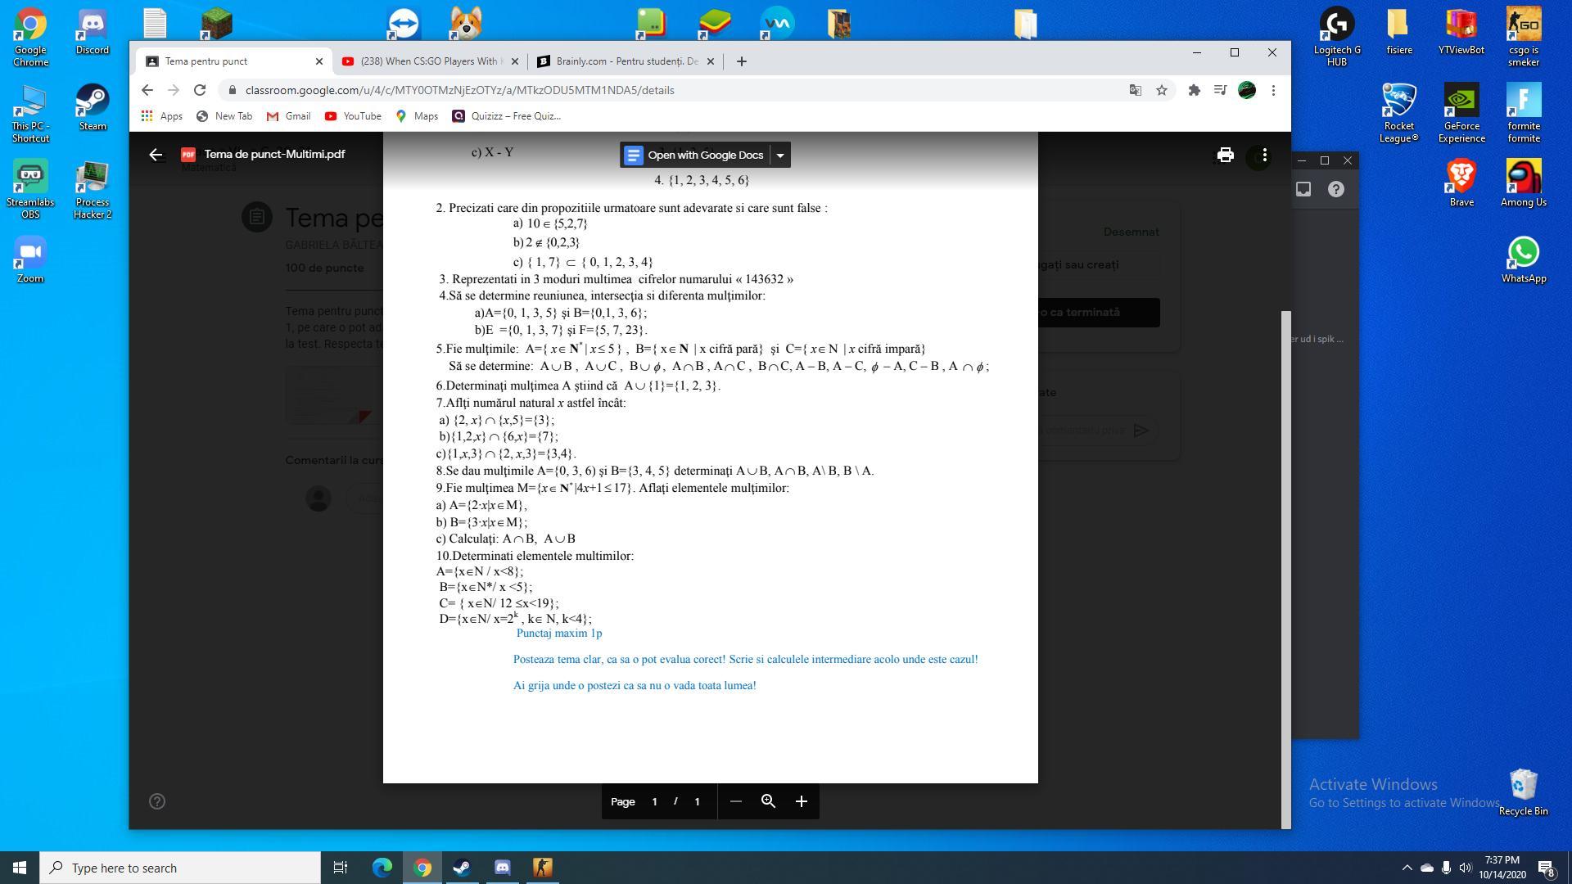Open the Chrome three-dot menu
The width and height of the screenshot is (1572, 884).
[1273, 90]
